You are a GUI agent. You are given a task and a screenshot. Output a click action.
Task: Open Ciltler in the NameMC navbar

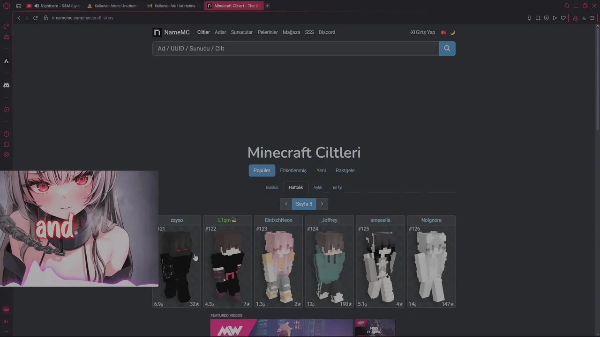point(203,32)
